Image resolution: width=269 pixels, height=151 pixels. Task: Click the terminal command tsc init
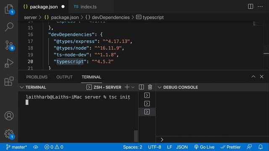pos(119,97)
